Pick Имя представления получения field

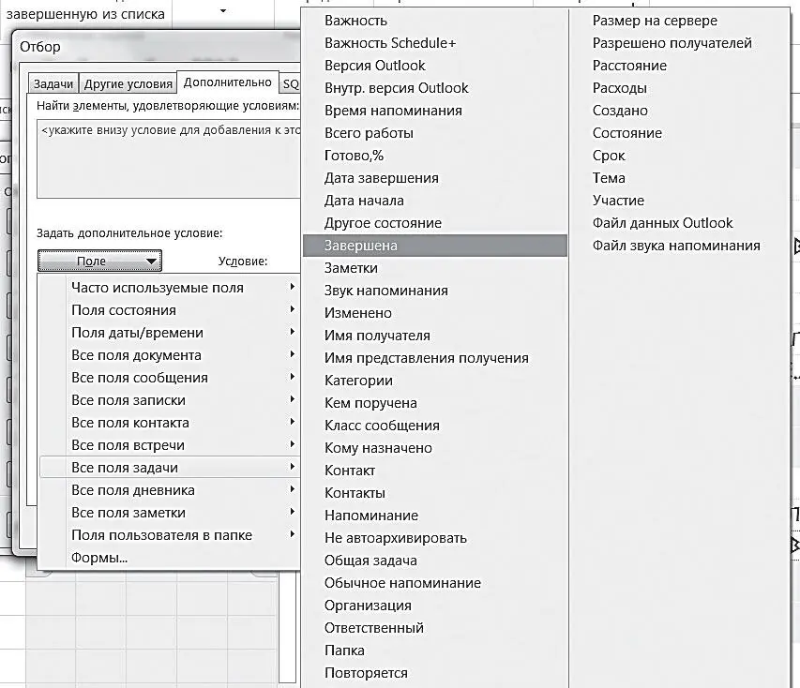point(434,357)
